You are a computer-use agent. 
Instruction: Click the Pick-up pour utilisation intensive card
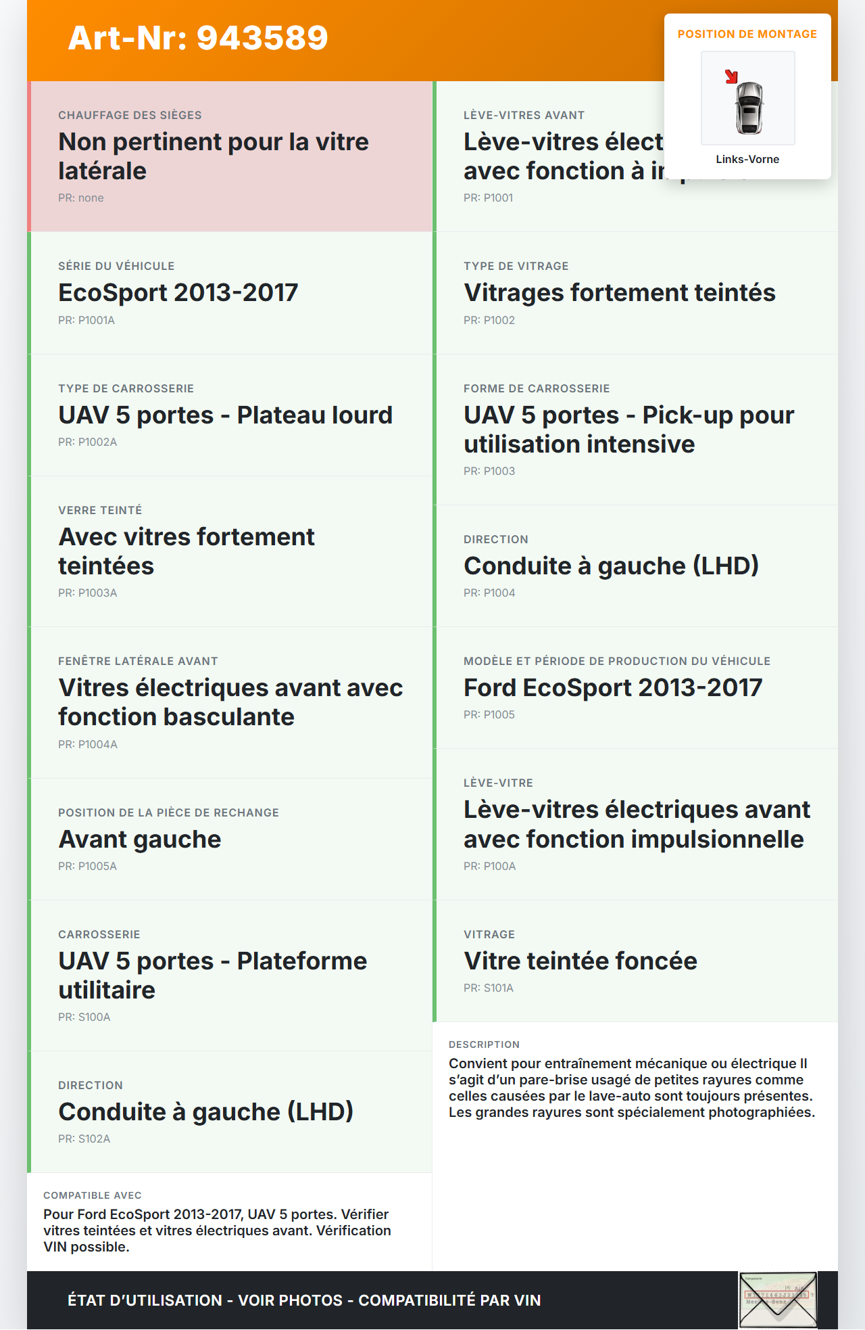636,430
